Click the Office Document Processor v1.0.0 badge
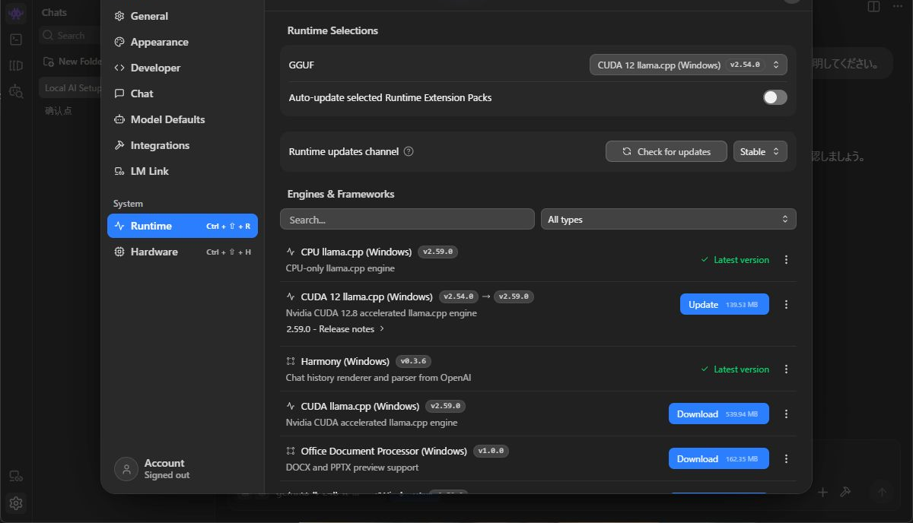 (x=491, y=451)
